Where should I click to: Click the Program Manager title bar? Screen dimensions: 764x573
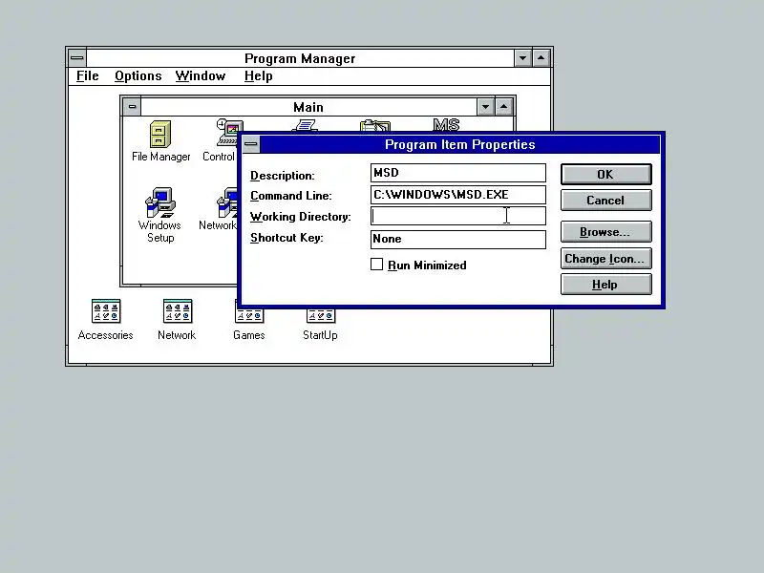click(300, 58)
